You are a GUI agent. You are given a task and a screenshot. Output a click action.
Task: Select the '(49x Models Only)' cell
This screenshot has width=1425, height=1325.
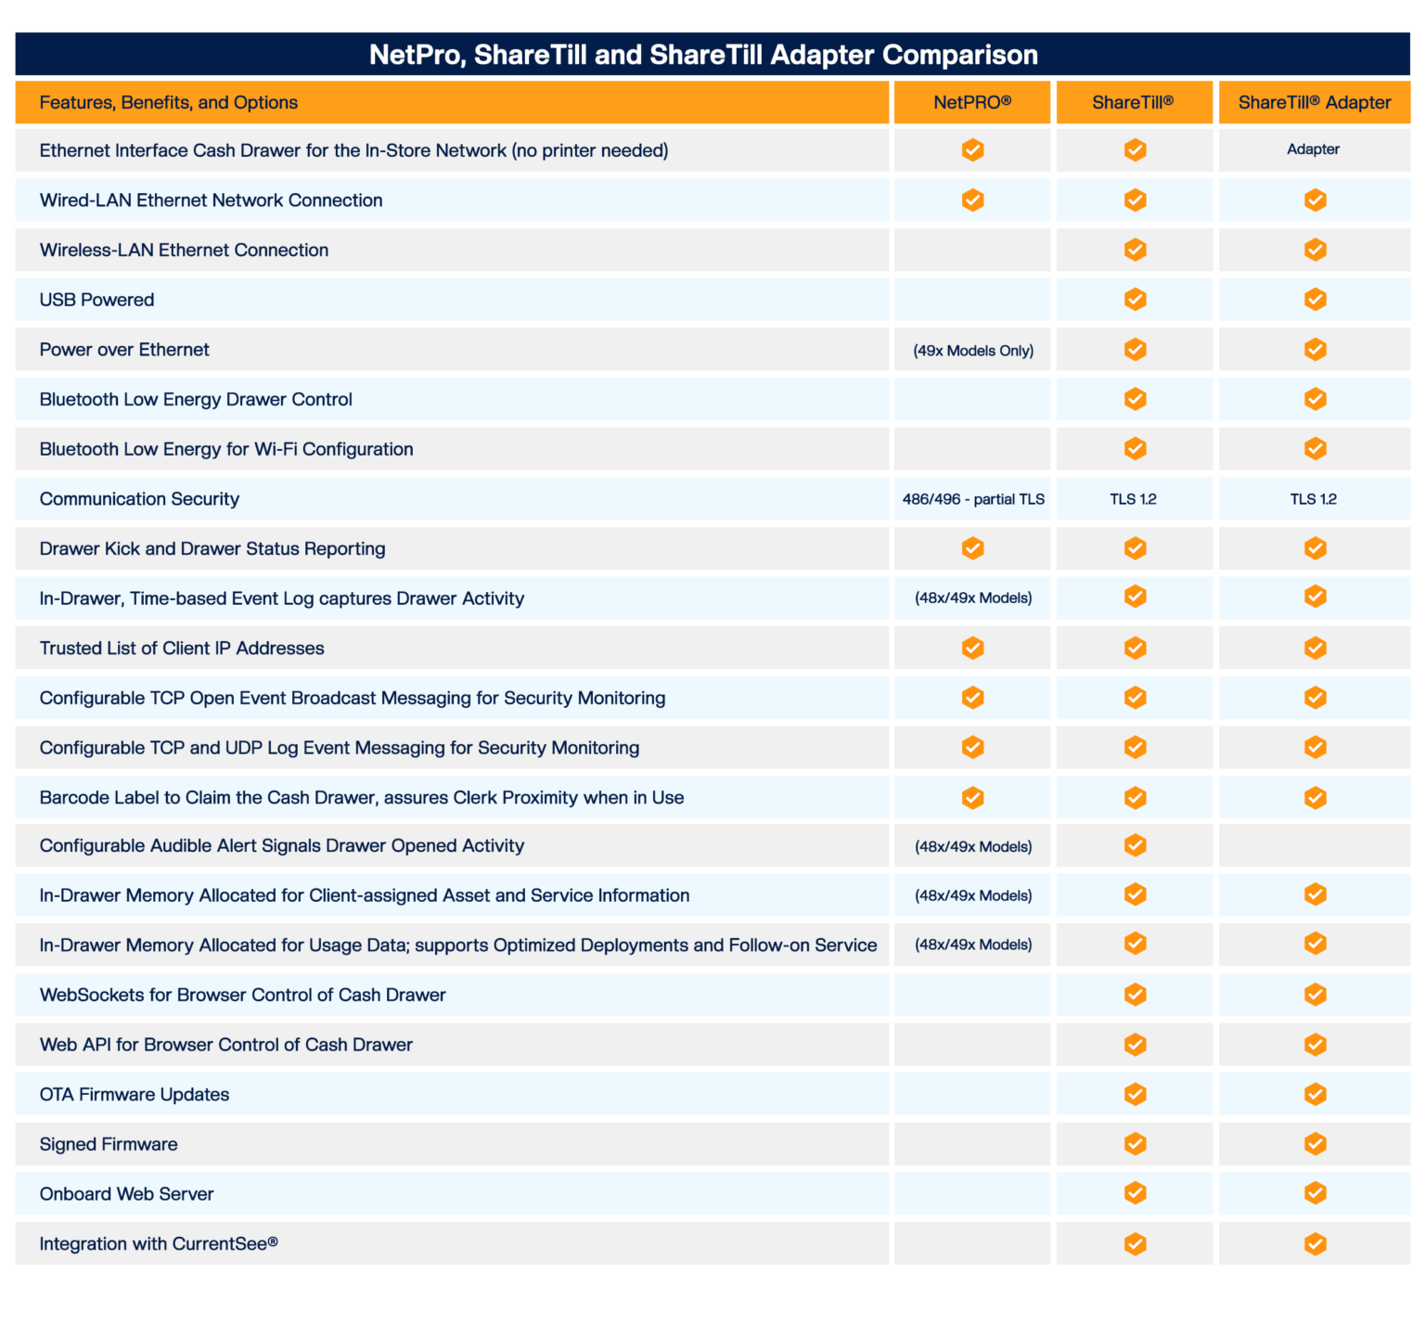(973, 351)
